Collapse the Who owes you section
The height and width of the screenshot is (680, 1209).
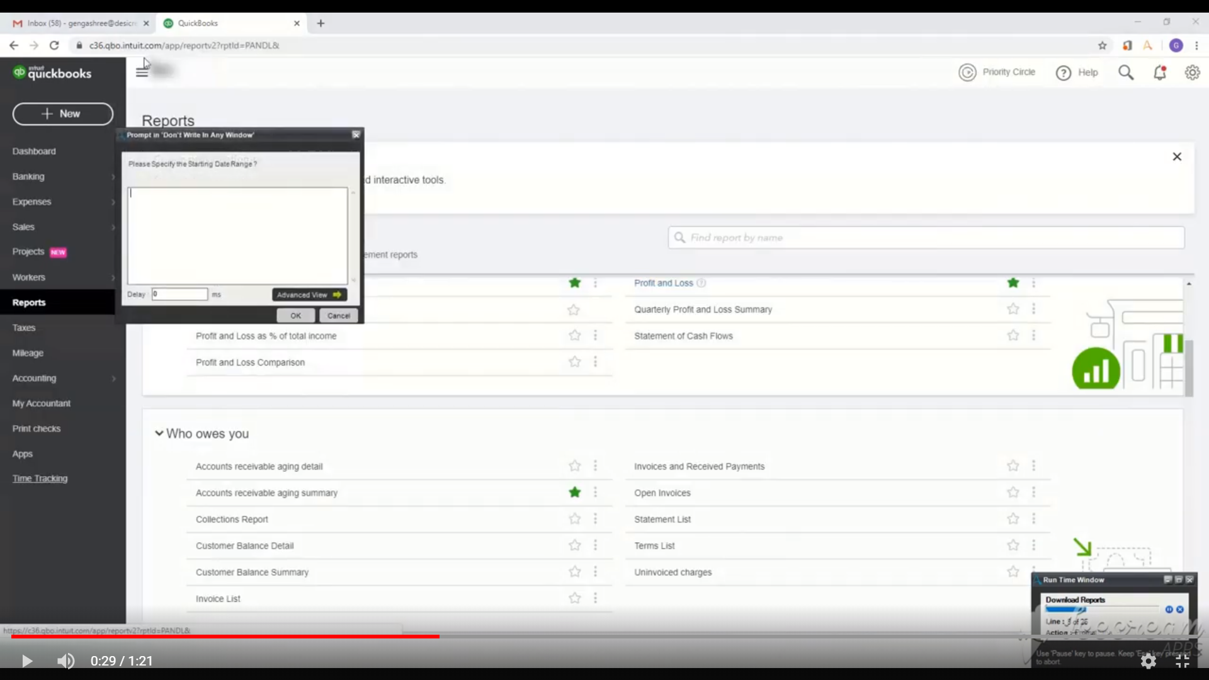pyautogui.click(x=159, y=434)
